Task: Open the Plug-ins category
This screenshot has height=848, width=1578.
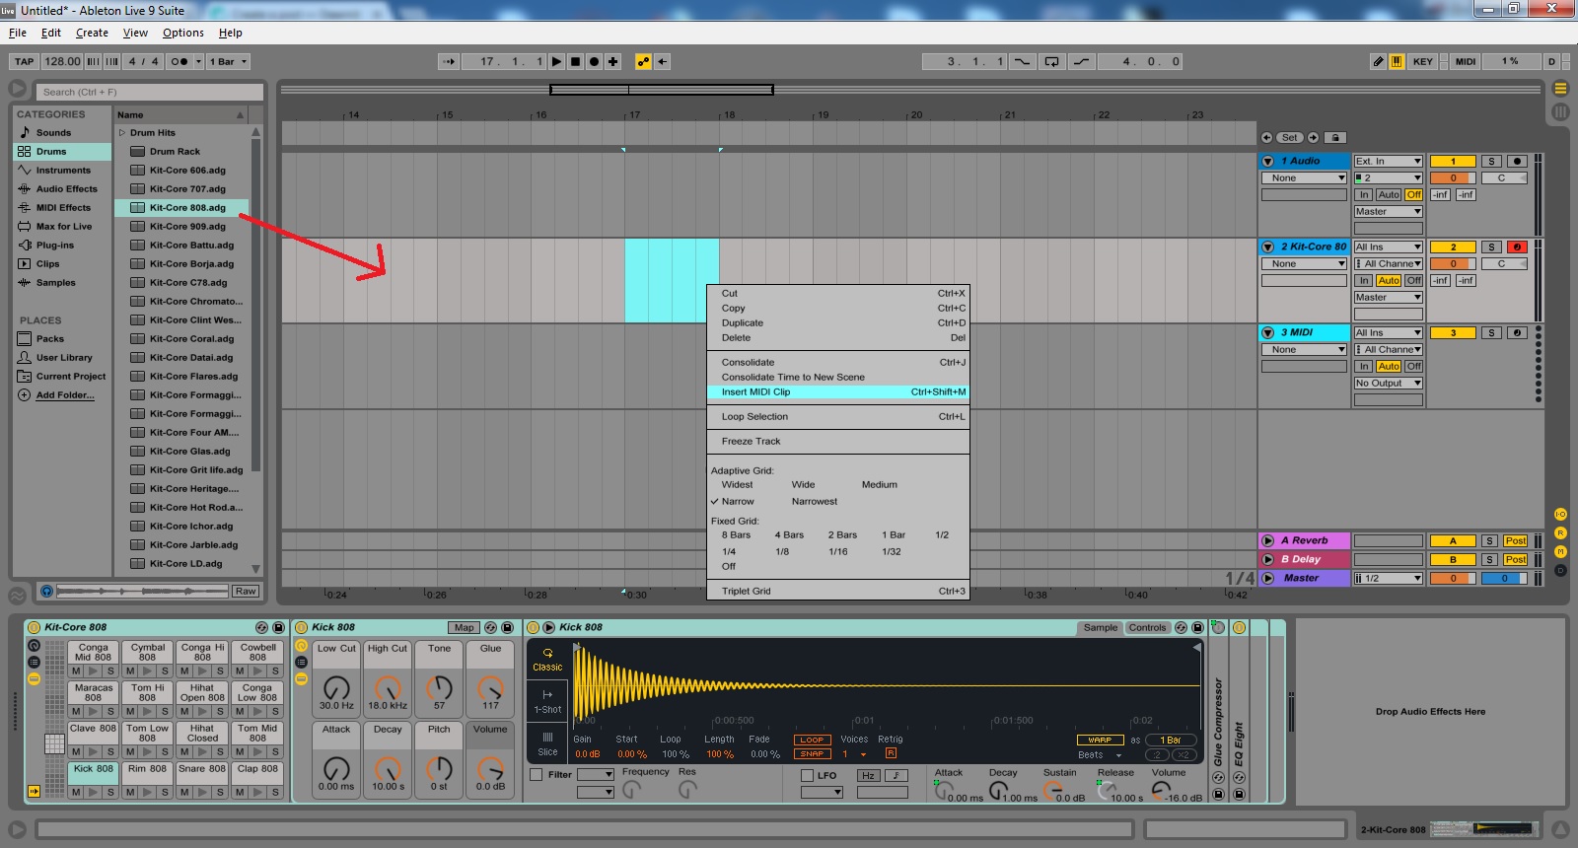Action: click(55, 245)
